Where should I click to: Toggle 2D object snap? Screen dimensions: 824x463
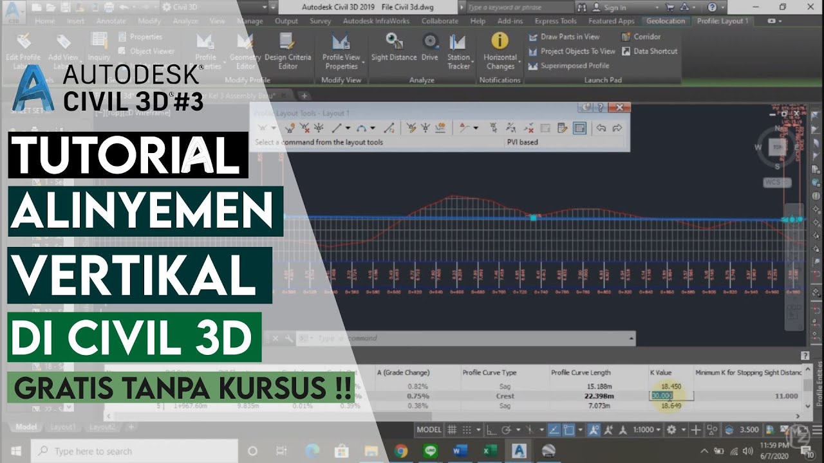(569, 430)
